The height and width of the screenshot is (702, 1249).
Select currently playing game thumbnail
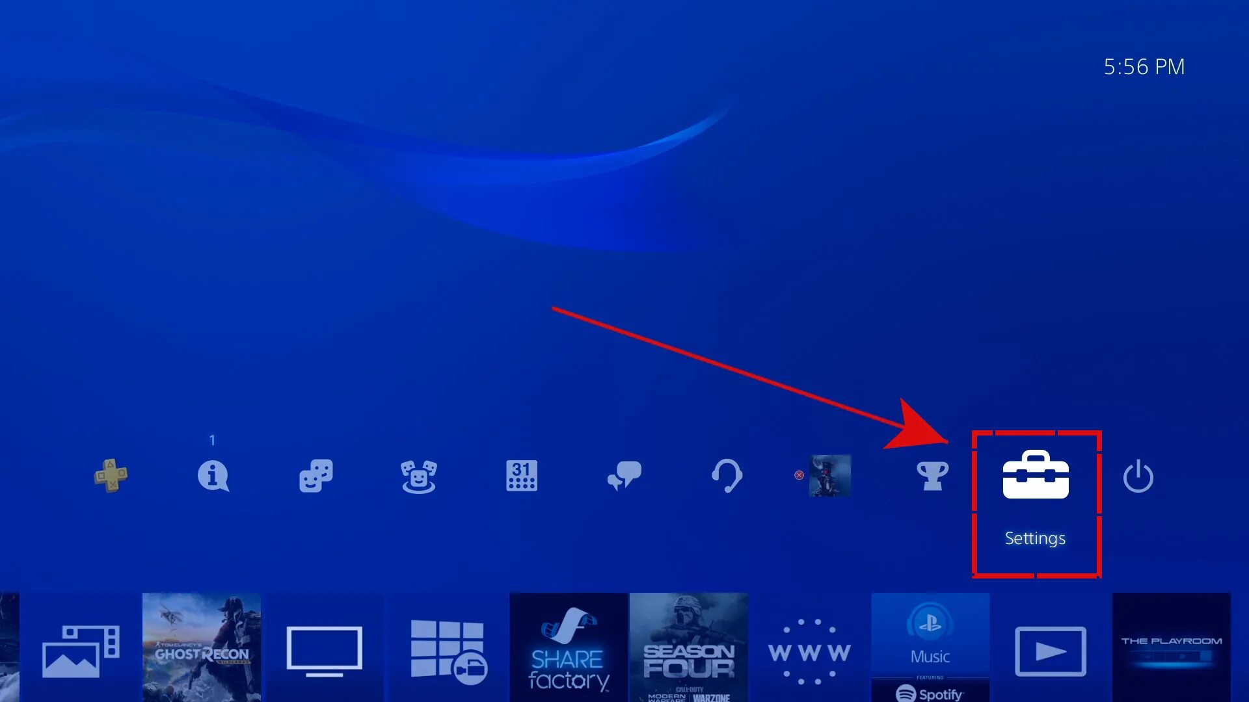point(829,476)
